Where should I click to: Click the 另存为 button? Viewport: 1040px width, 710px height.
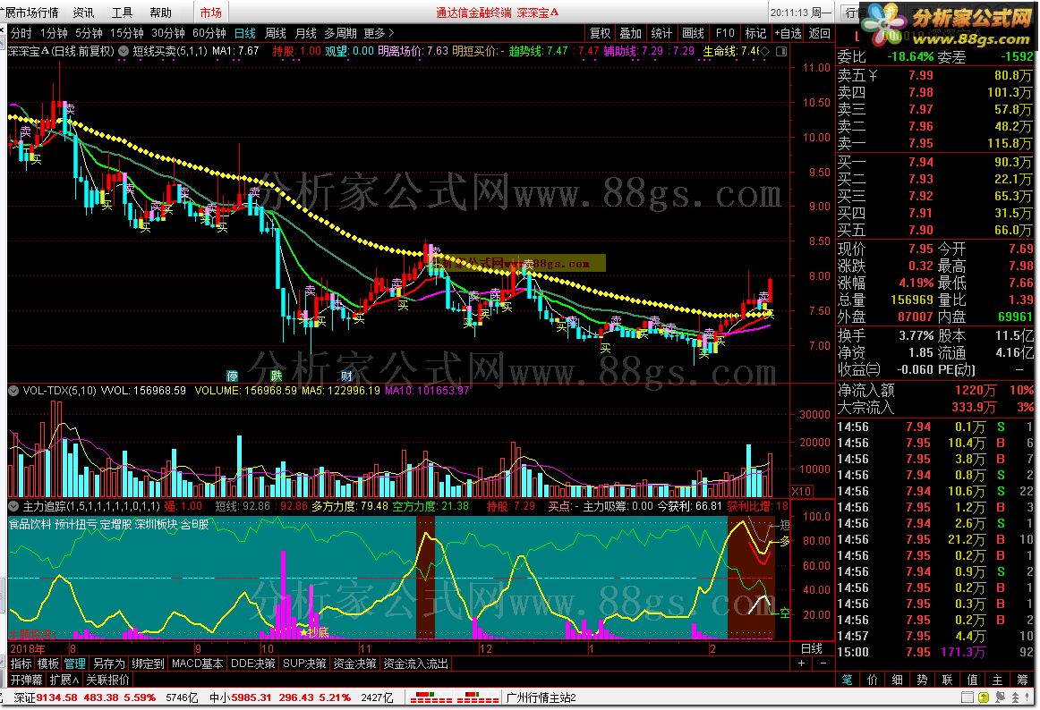click(x=109, y=664)
